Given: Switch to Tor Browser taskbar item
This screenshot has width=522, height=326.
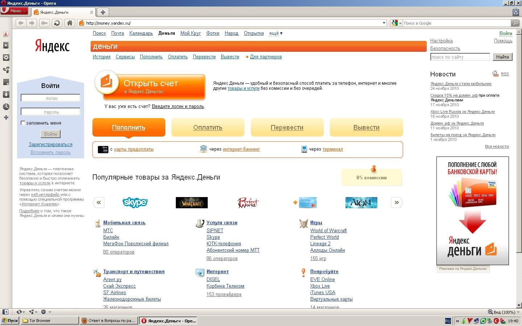Looking at the screenshot, I should (x=50, y=321).
